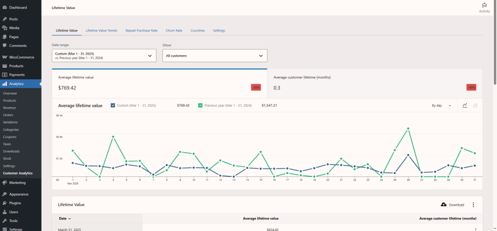Switch to line chart view icon
The width and height of the screenshot is (497, 231).
[465, 105]
